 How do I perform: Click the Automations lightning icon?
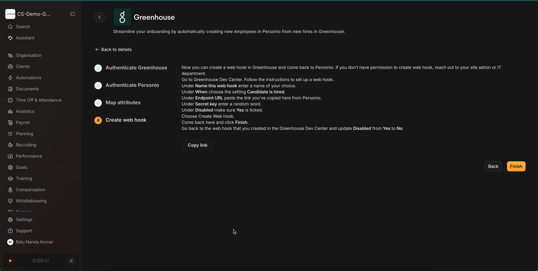[10, 78]
